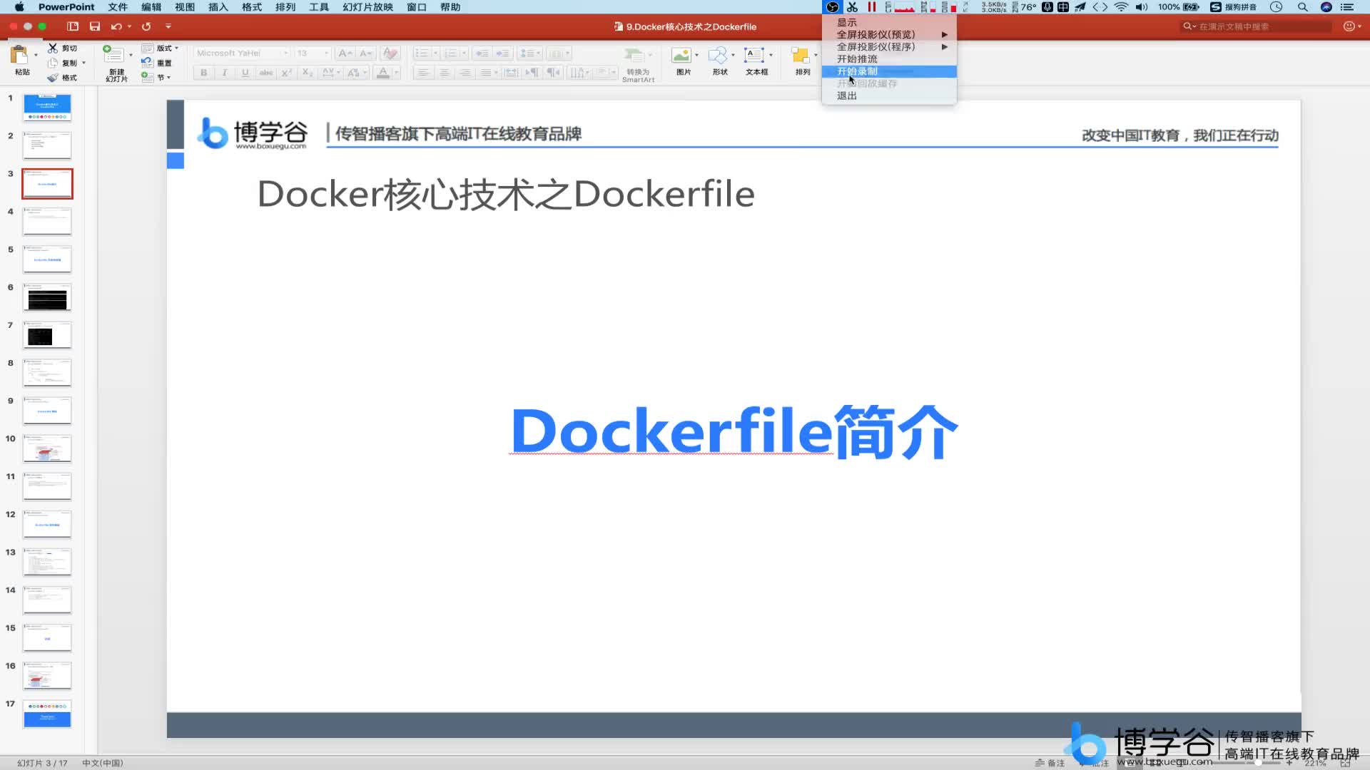This screenshot has width=1370, height=770.
Task: Click the Shapes (形状) icon
Action: [718, 56]
